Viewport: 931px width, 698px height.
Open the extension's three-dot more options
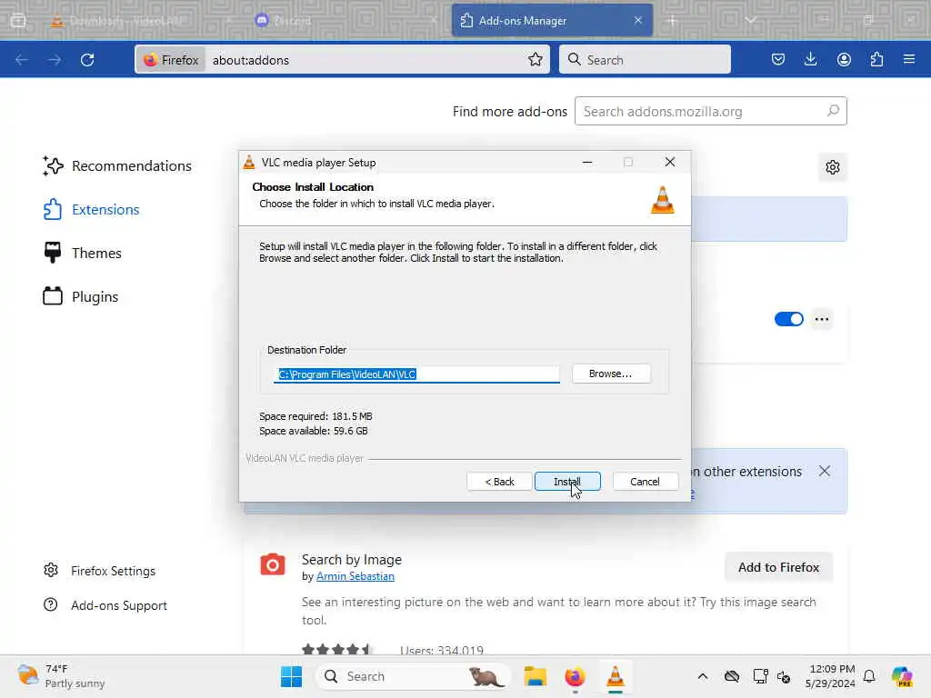pyautogui.click(x=822, y=319)
